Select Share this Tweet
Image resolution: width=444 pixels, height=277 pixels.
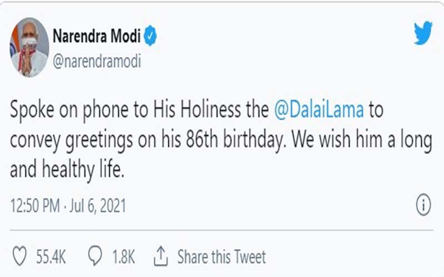[221, 257]
